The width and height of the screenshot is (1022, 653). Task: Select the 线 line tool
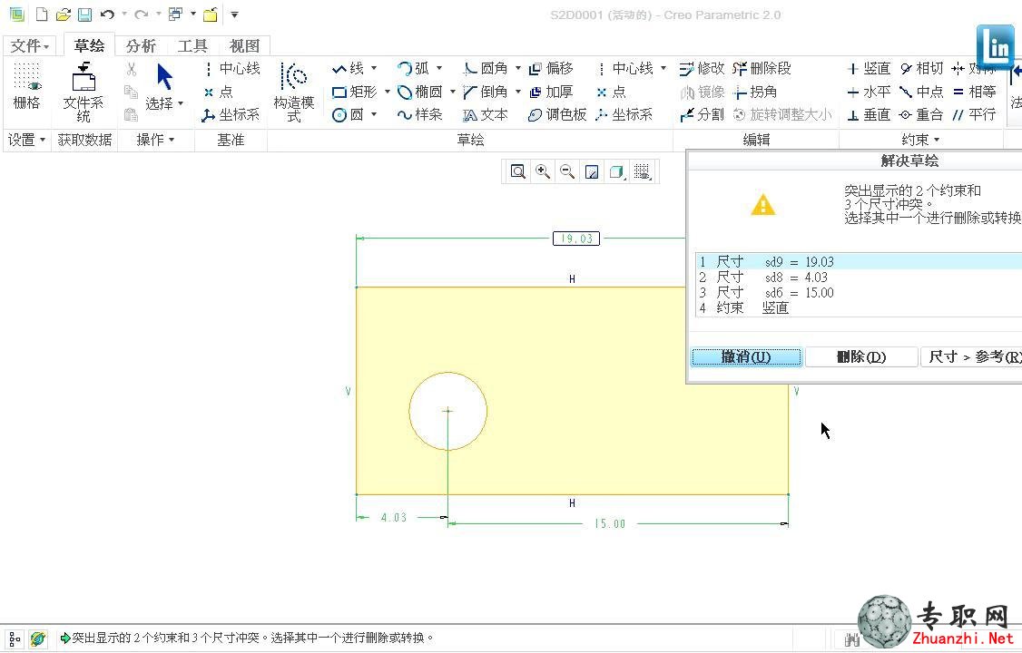click(x=349, y=68)
